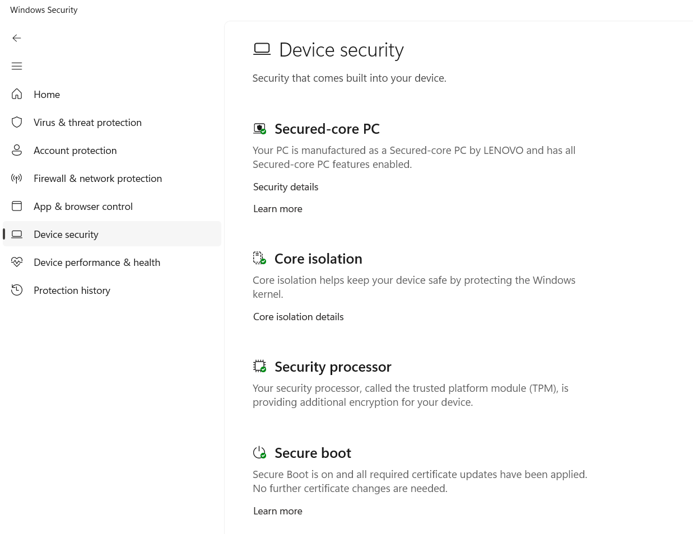
Task: Click Learn more under Secure boot
Action: (278, 511)
